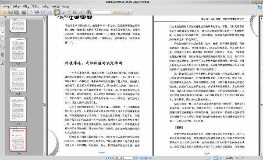Screen dimensions: 263x160
Task: Open the Attachments paperclip panel
Action: (3, 55)
